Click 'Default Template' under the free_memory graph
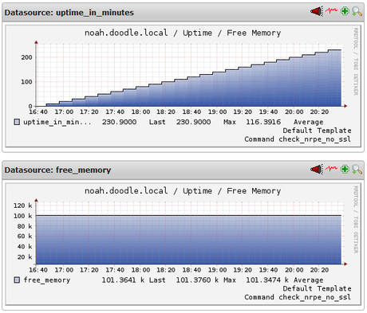 [317, 288]
